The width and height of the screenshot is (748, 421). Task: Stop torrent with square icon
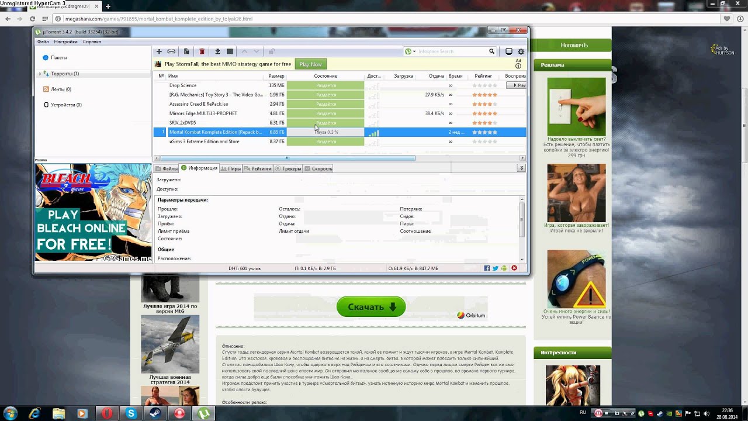pos(230,51)
